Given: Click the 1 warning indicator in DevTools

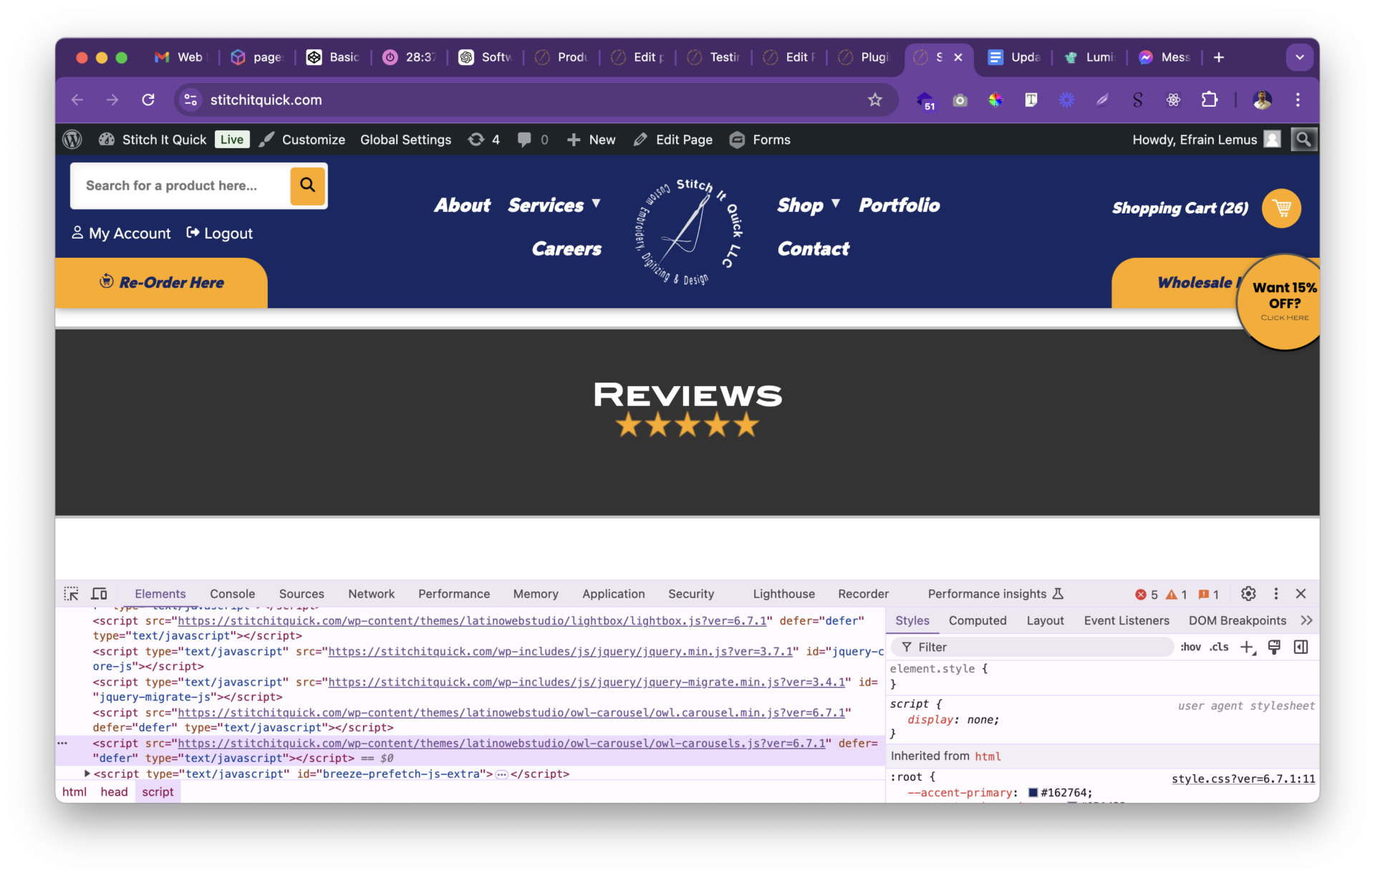Looking at the screenshot, I should point(1177,595).
